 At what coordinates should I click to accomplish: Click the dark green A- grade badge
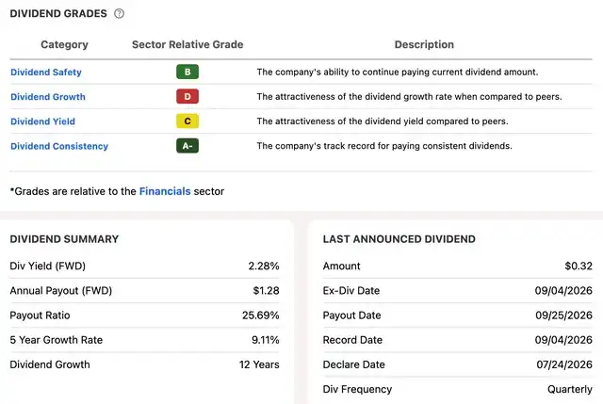point(187,146)
